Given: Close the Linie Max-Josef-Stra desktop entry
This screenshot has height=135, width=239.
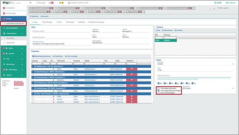Looking at the screenshot, I should tap(23, 23).
